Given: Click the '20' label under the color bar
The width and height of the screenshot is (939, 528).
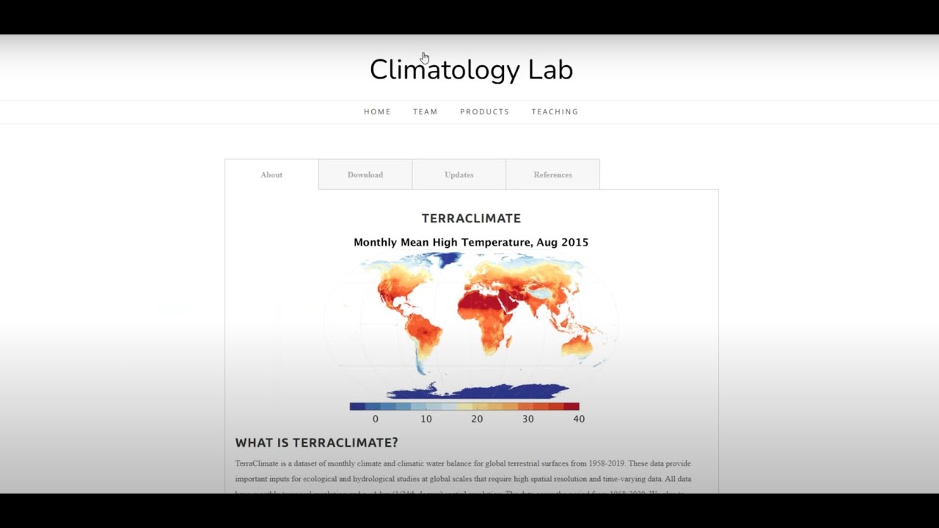Looking at the screenshot, I should 477,419.
